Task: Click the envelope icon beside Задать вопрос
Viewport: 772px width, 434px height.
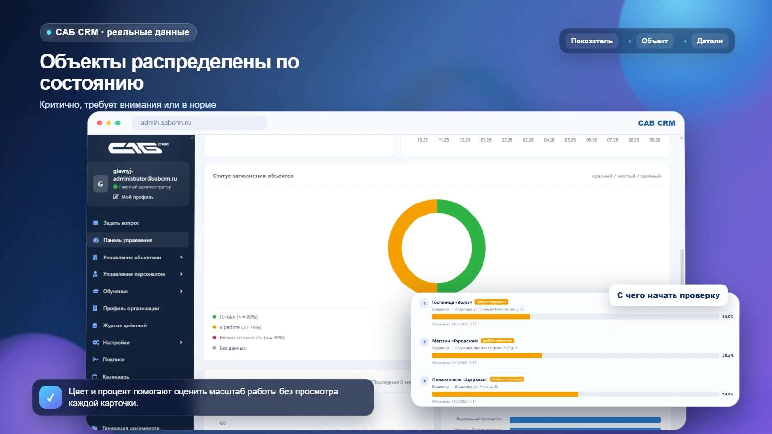Action: 96,223
